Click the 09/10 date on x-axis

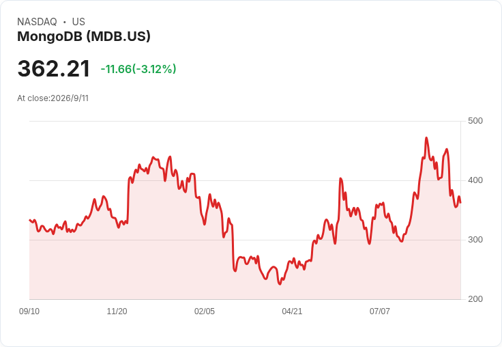pos(29,311)
